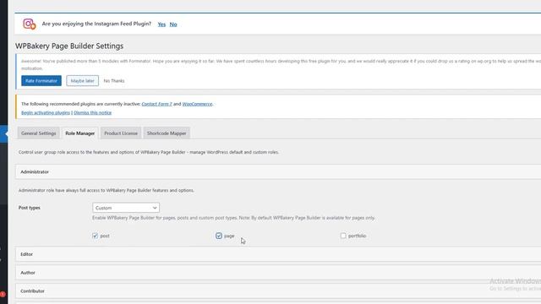Image resolution: width=541 pixels, height=304 pixels.
Task: Select the Role Manager tab
Action: pyautogui.click(x=80, y=133)
